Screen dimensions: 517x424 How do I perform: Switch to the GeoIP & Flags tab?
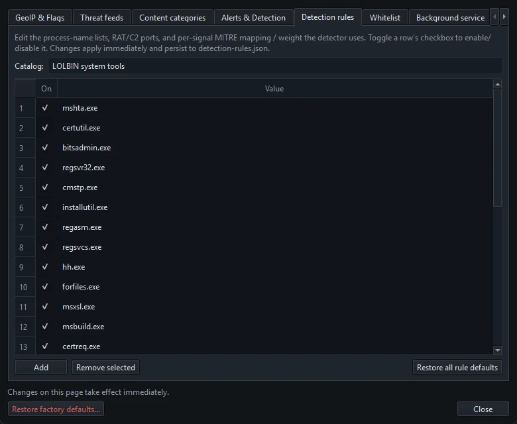coord(40,17)
